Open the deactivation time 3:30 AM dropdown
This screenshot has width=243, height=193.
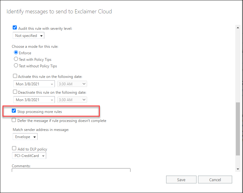(x=72, y=100)
